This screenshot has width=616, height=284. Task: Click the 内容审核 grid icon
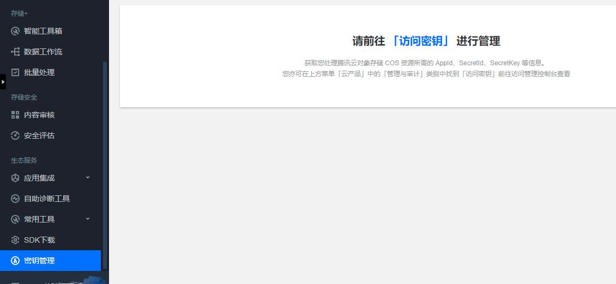(15, 115)
